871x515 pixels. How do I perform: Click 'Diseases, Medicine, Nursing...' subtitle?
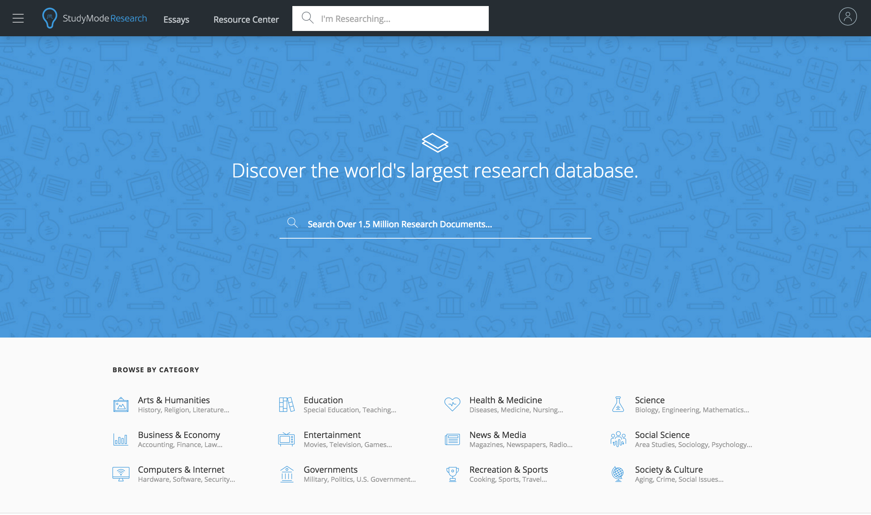pos(516,410)
